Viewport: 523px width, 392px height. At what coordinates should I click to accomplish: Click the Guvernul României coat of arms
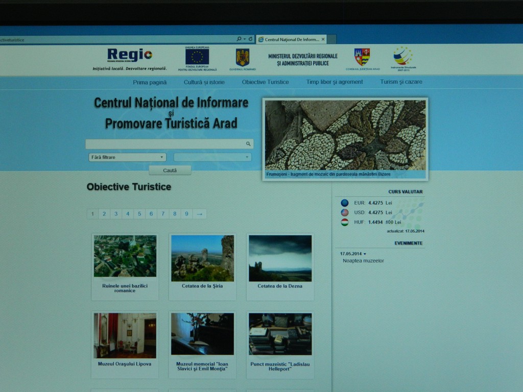[242, 57]
